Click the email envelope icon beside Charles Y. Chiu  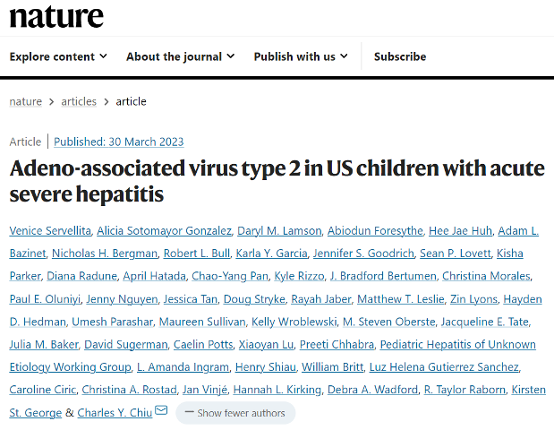161,410
